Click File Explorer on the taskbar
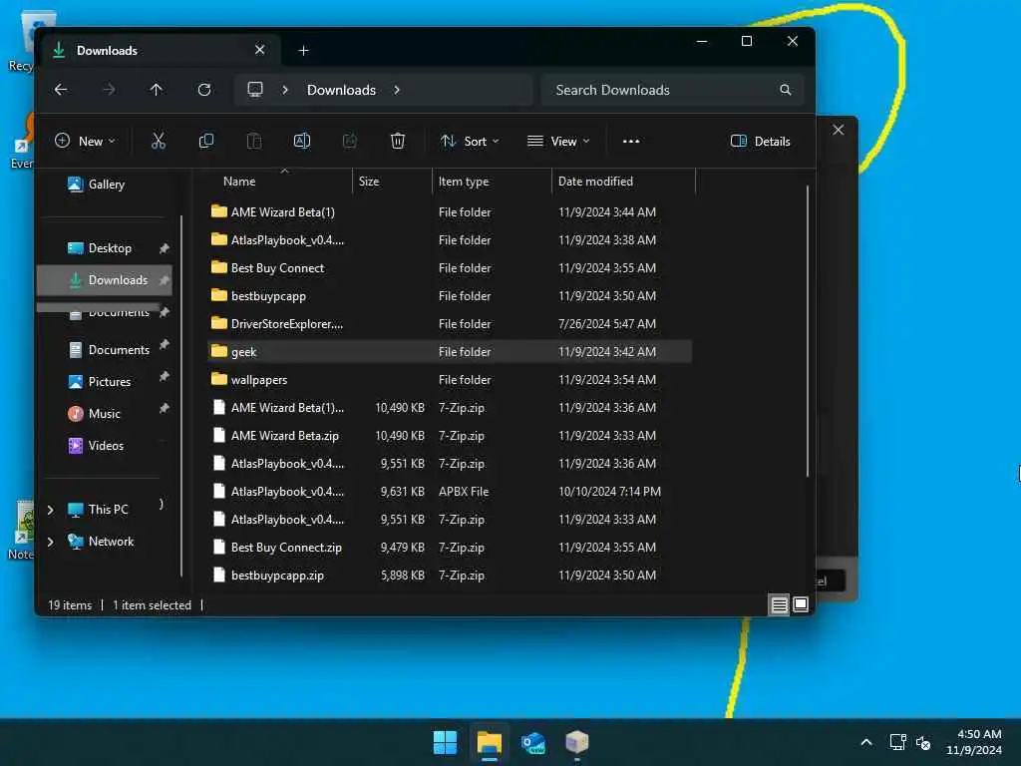Screen dimensions: 1021x766 489,742
